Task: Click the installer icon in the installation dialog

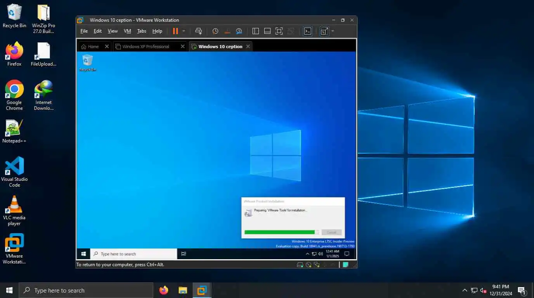Action: click(x=248, y=212)
